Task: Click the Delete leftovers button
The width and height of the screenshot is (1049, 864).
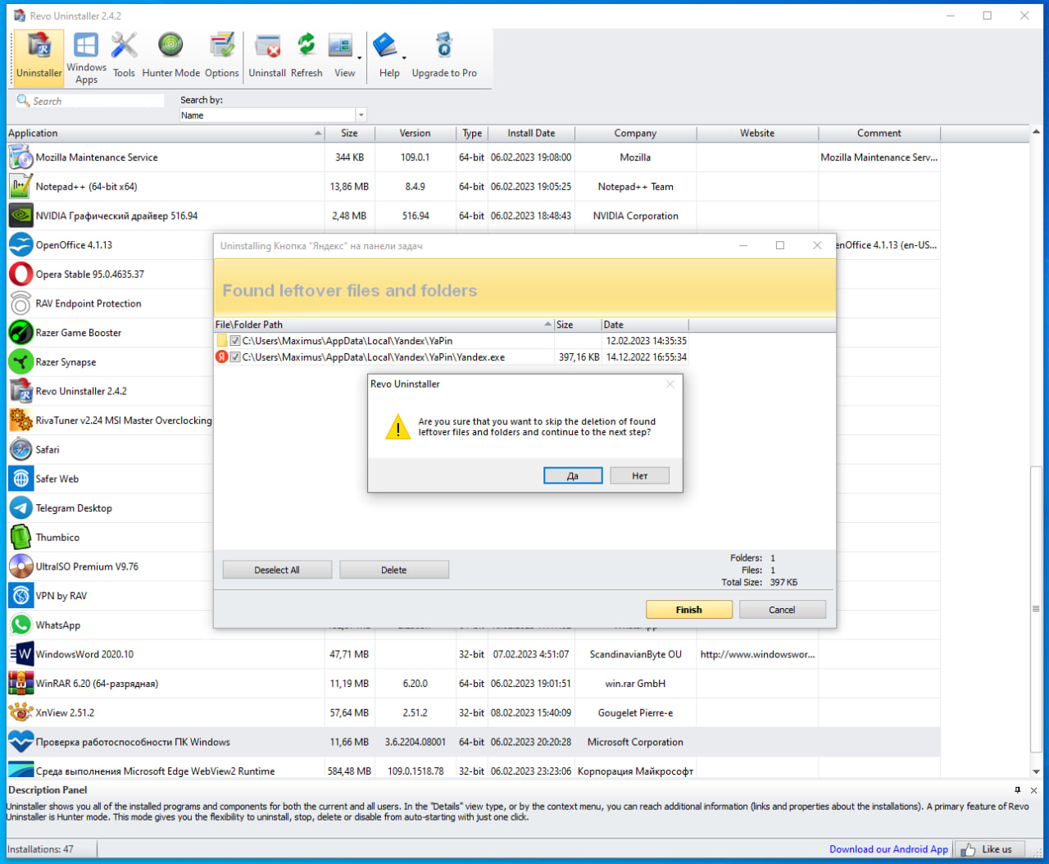Action: [x=394, y=570]
